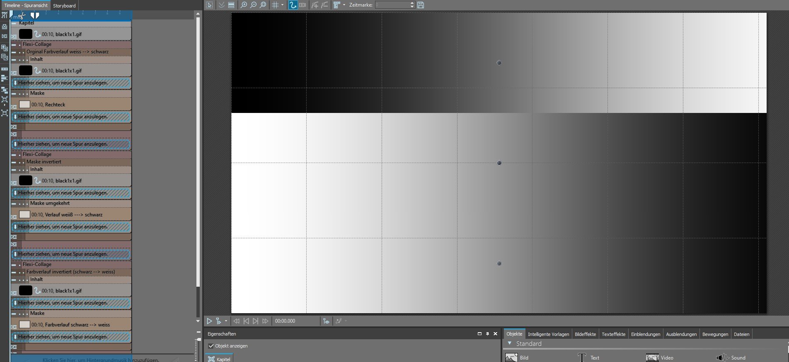789x362 pixels.
Task: Click the selection arrow tool icon
Action: [209, 5]
